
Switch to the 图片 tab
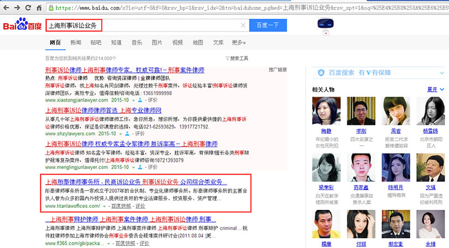point(157,43)
